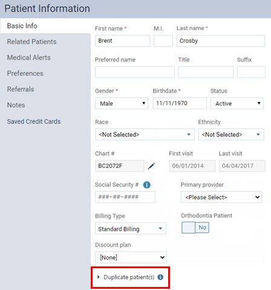The width and height of the screenshot is (271, 290).
Task: Click the Social Security # input field
Action: pyautogui.click(x=125, y=197)
